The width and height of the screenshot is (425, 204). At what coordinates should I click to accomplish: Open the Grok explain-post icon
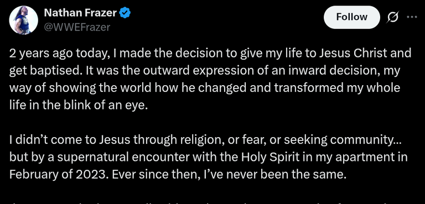click(393, 18)
